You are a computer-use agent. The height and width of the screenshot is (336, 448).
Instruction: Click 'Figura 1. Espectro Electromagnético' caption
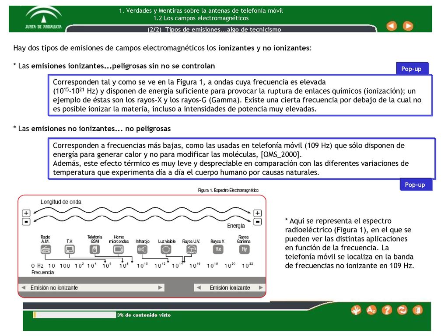click(228, 190)
